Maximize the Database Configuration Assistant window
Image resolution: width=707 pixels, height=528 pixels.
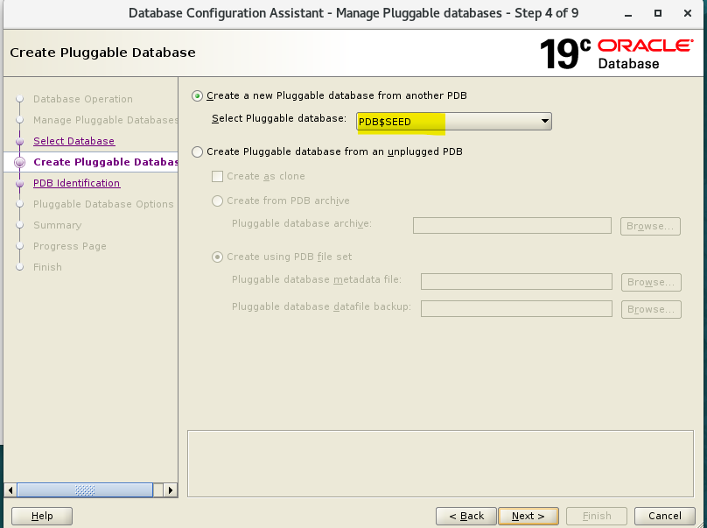(x=658, y=13)
